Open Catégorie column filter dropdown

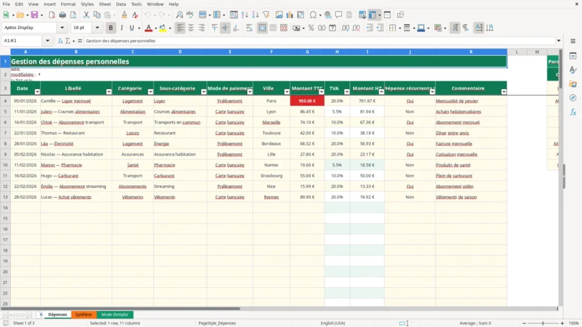(150, 91)
